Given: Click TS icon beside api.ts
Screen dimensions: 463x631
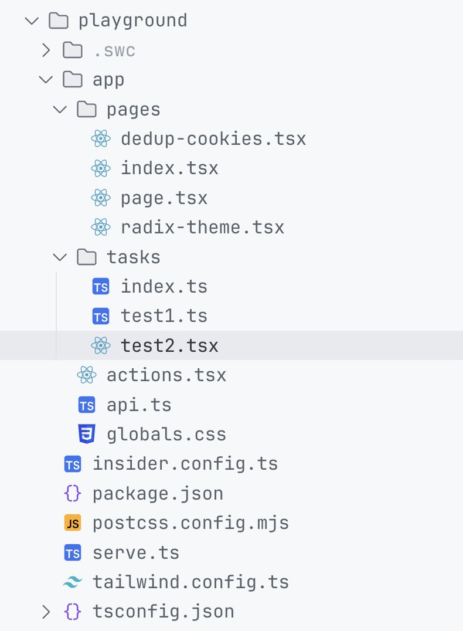Looking at the screenshot, I should [x=87, y=405].
